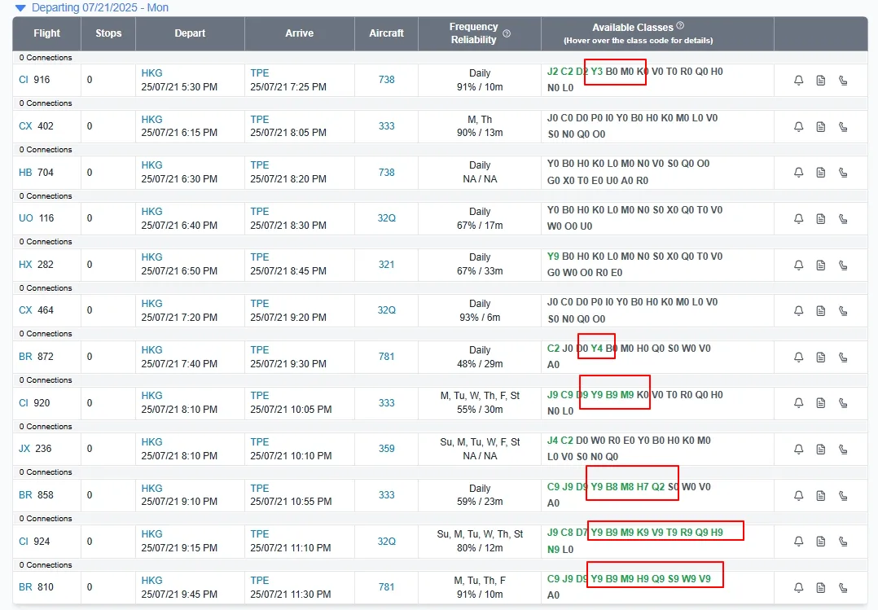Click the Depart column header

(x=190, y=33)
